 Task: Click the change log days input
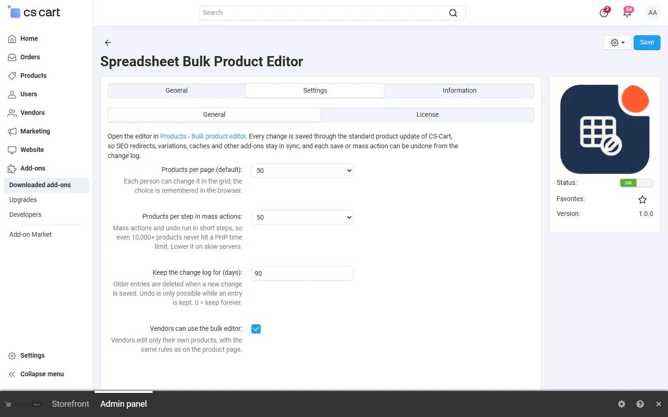click(x=302, y=273)
